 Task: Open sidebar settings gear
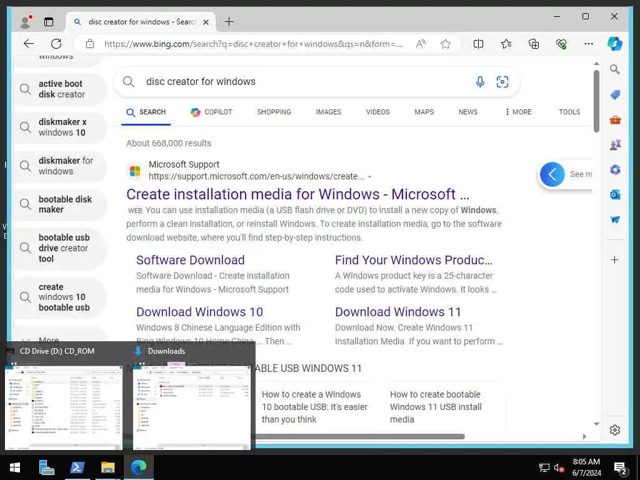[615, 430]
